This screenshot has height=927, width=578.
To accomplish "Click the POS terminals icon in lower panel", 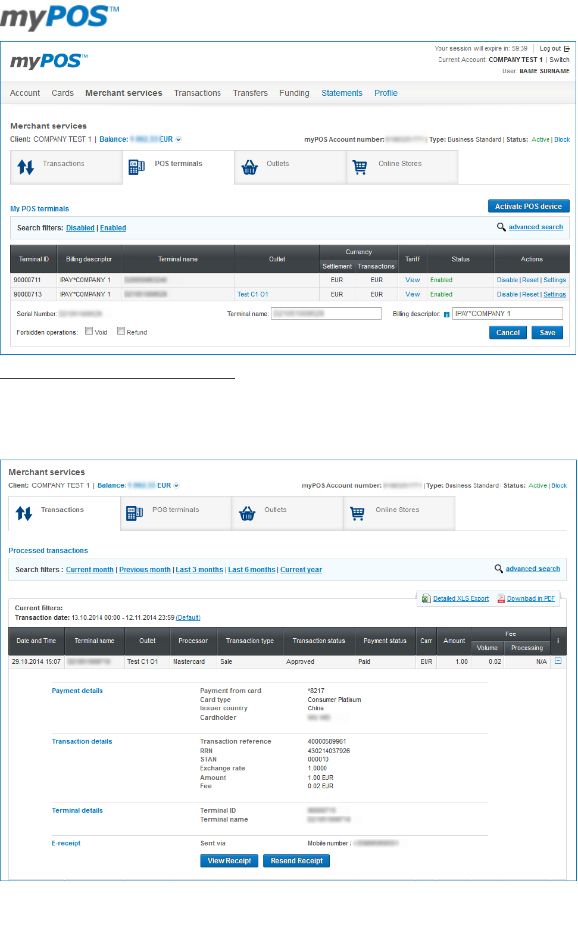I will [x=135, y=513].
